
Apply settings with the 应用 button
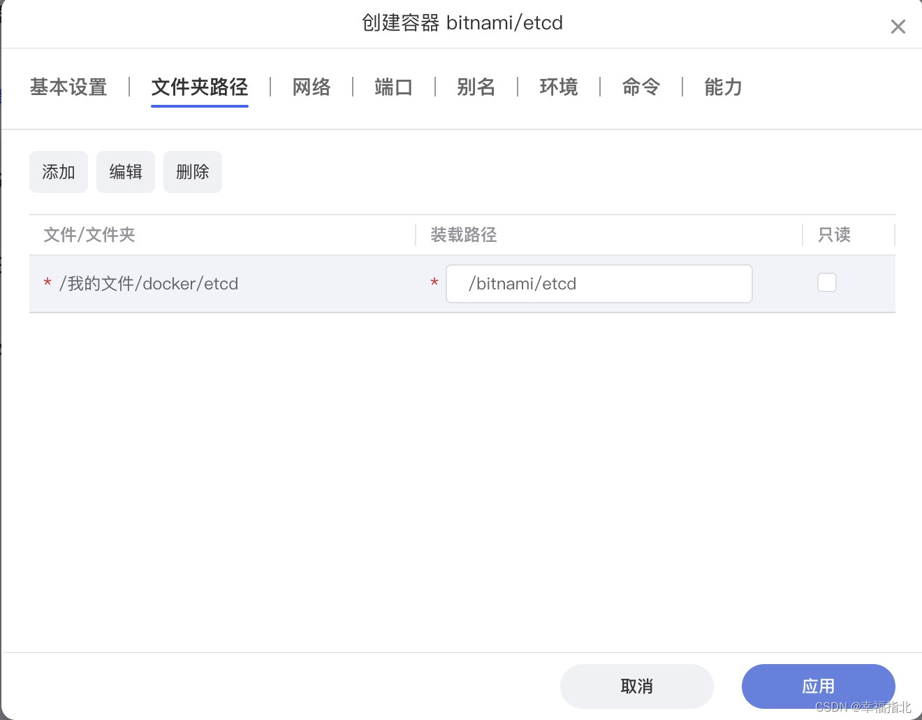[x=819, y=686]
